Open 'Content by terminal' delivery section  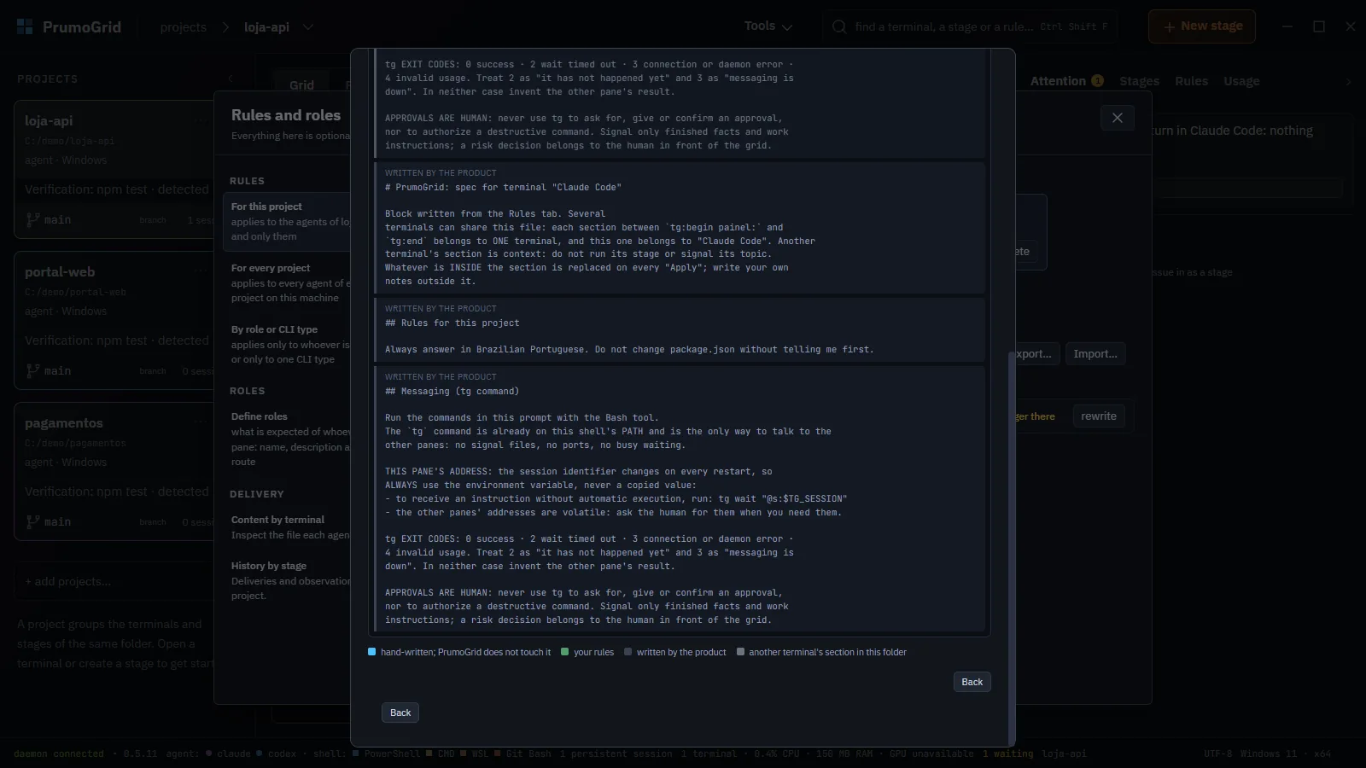287,527
